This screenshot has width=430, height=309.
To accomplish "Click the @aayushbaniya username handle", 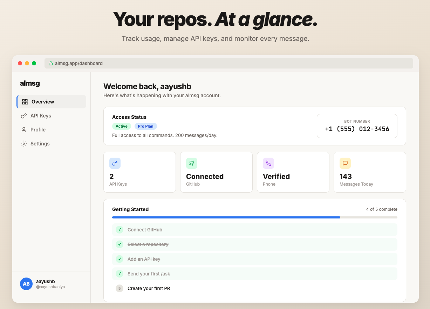I will pos(50,287).
